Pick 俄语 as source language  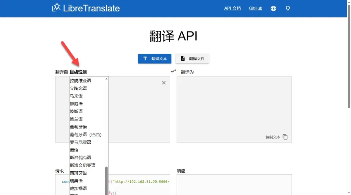(x=74, y=150)
